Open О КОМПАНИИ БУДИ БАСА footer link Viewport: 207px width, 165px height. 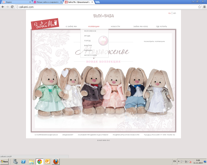[x=46, y=135]
